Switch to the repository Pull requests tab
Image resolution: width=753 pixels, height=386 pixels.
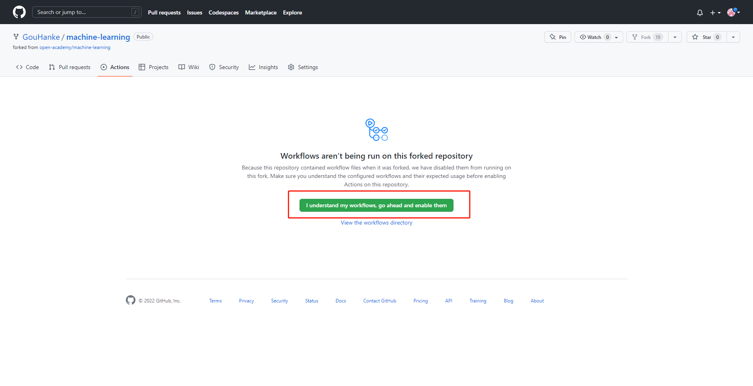click(x=70, y=67)
